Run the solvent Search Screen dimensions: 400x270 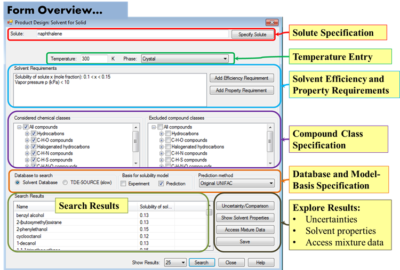[202, 263]
